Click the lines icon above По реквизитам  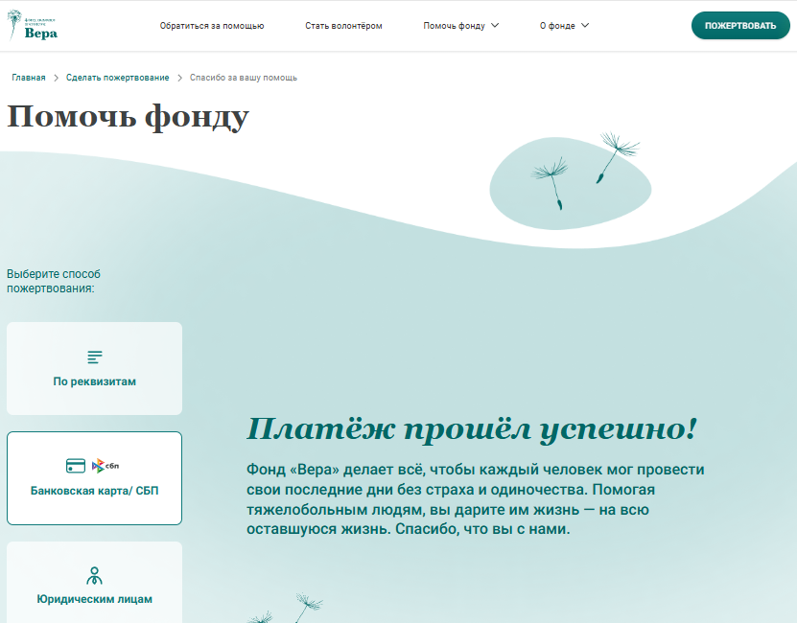point(94,358)
